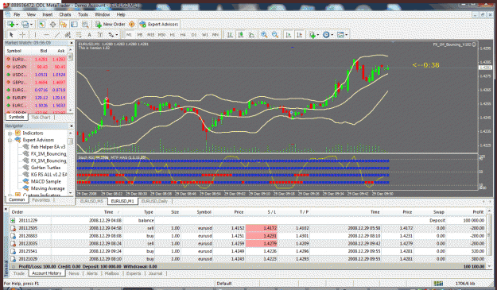Select the text label 'T' tool
Viewport: 497px width, 290px height.
click(x=100, y=35)
